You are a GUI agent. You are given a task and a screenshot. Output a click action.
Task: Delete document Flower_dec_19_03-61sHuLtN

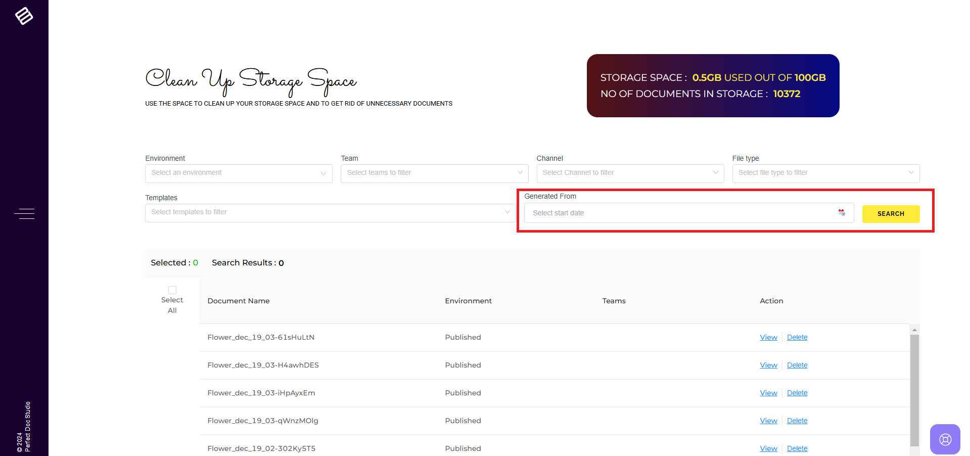[797, 337]
